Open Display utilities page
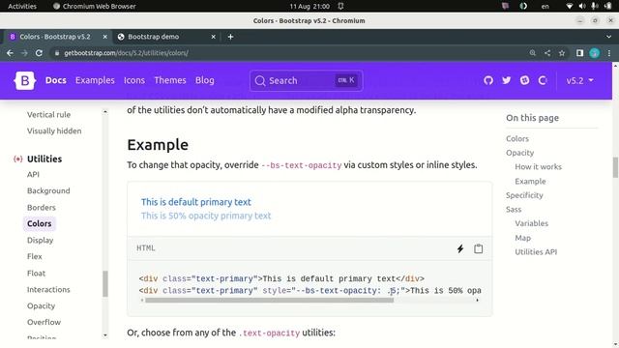The height and width of the screenshot is (348, 619). coord(40,240)
